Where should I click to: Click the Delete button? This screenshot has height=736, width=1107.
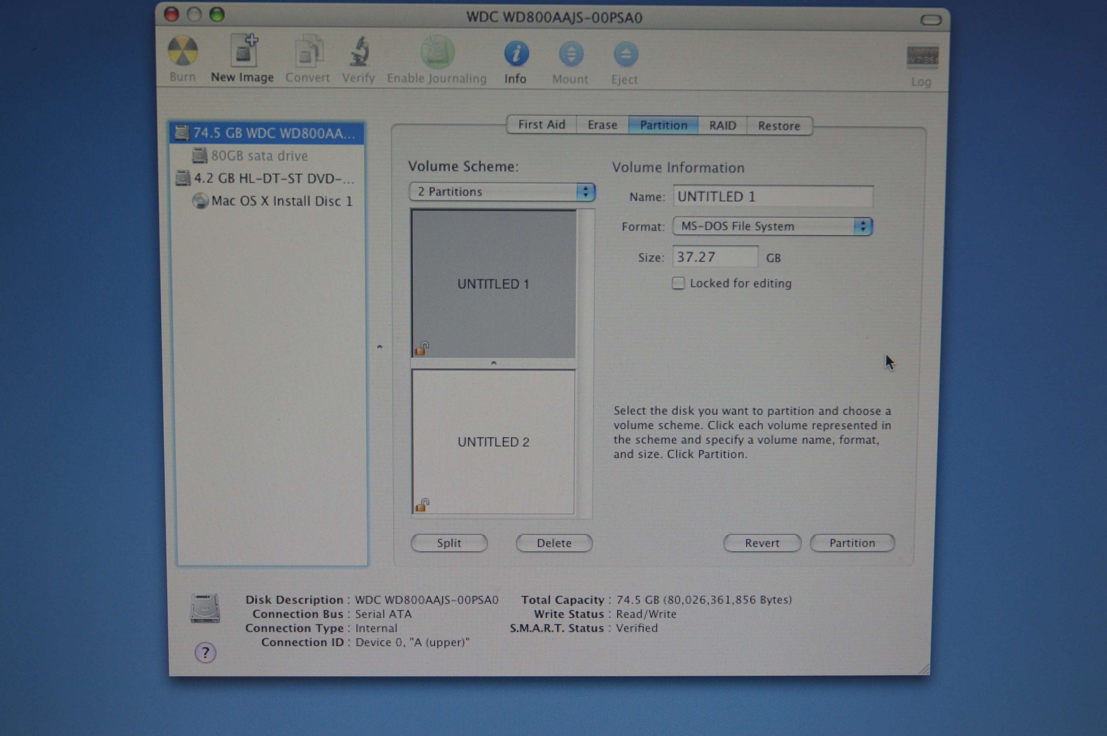[554, 543]
